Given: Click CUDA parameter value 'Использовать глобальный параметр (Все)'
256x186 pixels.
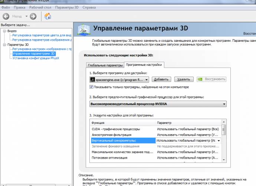Looking at the screenshot, I should point(188,129).
